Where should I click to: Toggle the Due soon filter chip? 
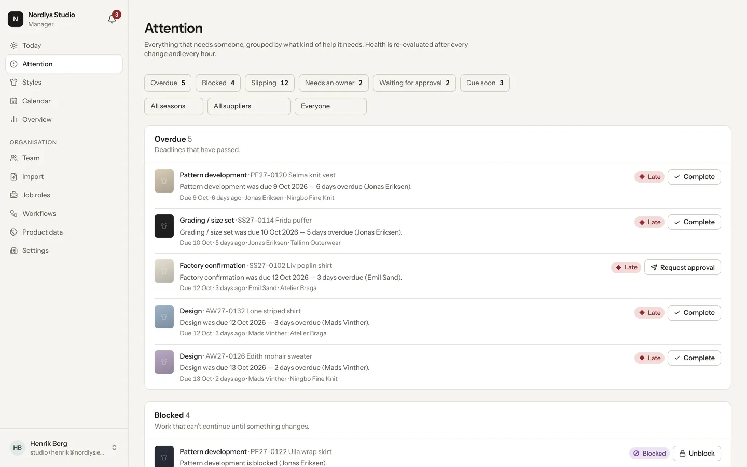[x=485, y=83]
